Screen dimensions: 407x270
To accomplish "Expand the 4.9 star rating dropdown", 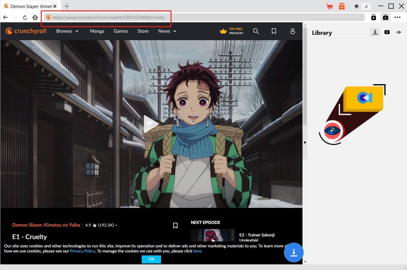I will (101, 225).
